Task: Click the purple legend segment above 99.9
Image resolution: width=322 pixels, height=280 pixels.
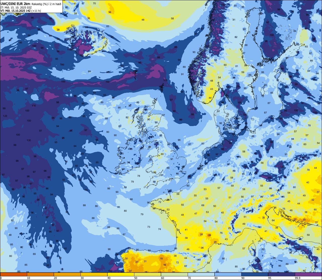Action: pos(308,274)
